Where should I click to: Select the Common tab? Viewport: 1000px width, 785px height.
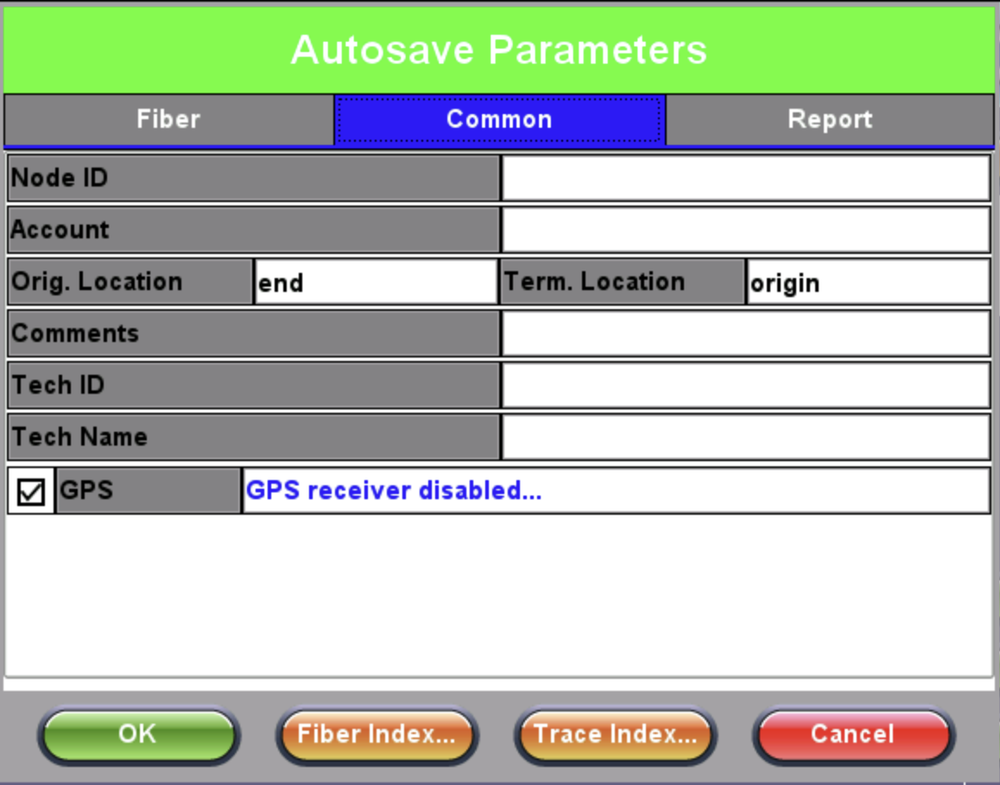499,119
